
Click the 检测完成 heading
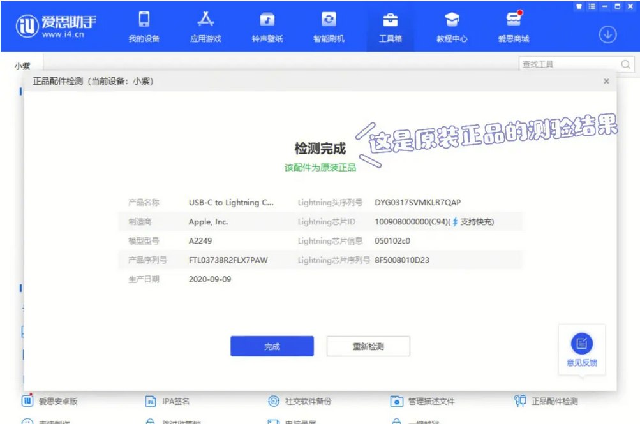[320, 149]
